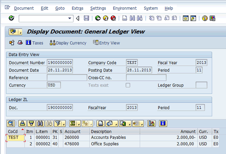
Task: Click the green Enter checkmark icon
Action: [12, 18]
